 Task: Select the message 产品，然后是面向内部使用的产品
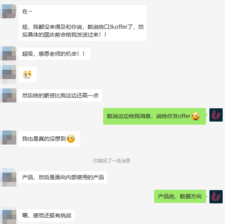[x=63, y=177]
